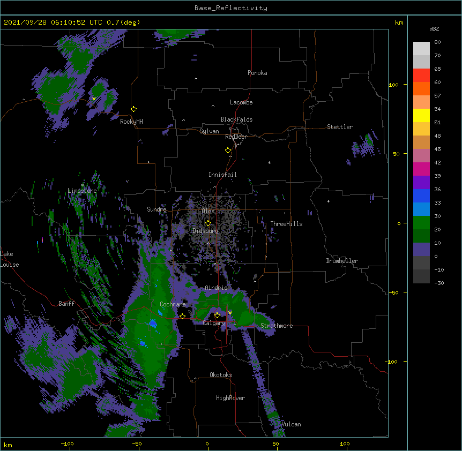
Task: Click the Calgary city label
Action: (214, 323)
